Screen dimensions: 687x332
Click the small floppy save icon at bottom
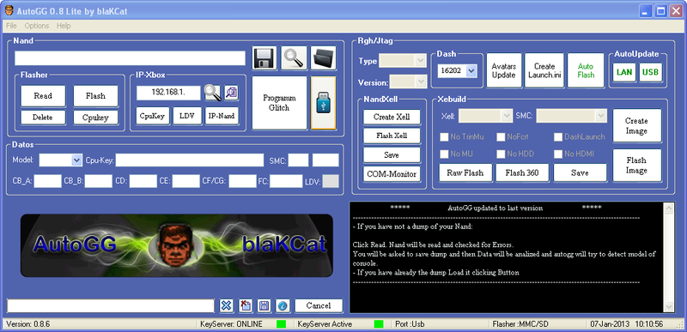coord(264,305)
